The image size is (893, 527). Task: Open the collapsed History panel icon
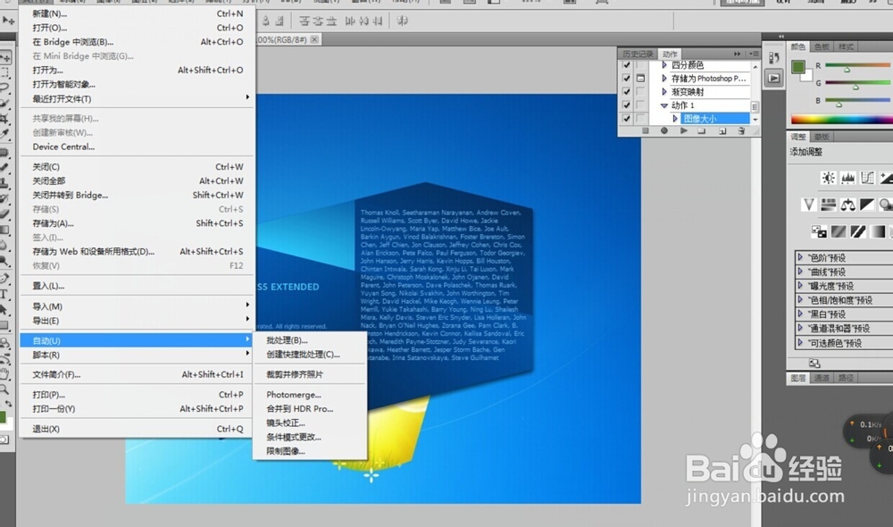point(773,57)
